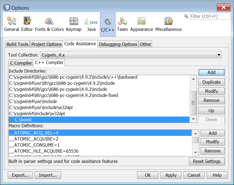Screen dimensions: 234x185
Task: Cancel the Options dialog
Action: point(194,175)
